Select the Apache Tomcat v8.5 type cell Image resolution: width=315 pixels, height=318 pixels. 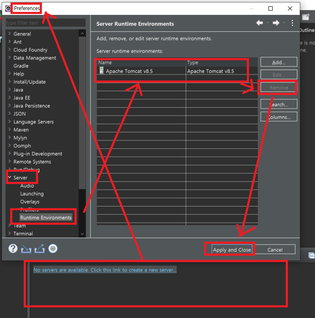pyautogui.click(x=221, y=71)
